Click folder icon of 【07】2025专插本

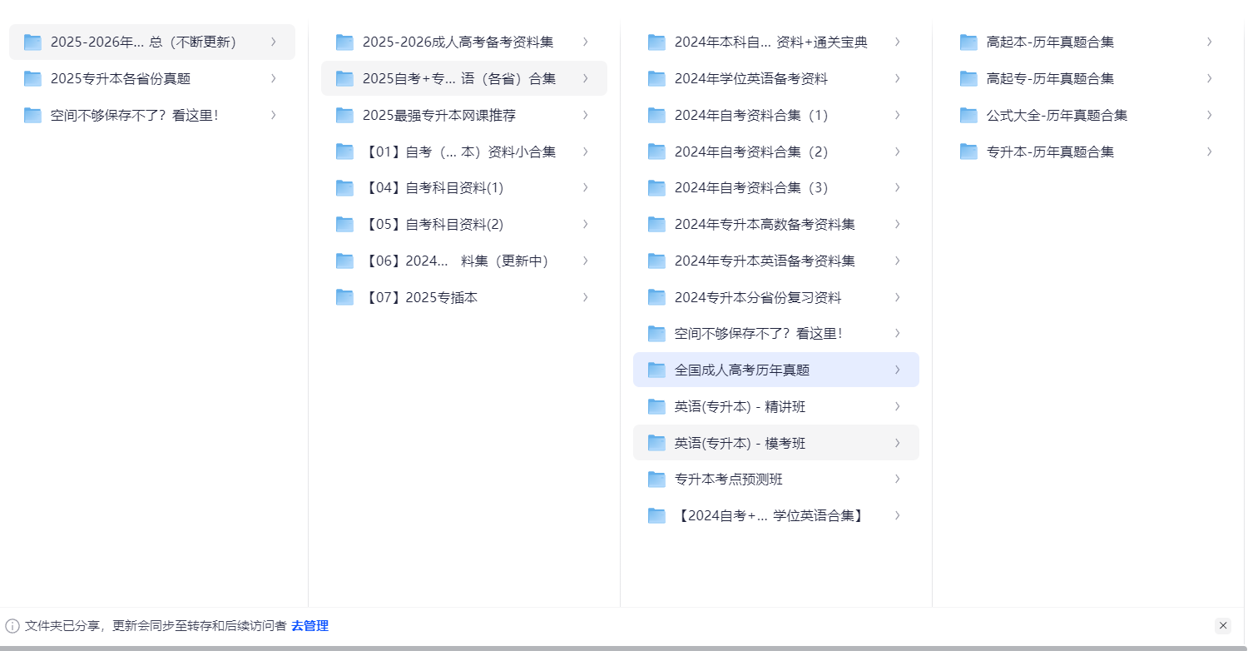click(x=344, y=297)
